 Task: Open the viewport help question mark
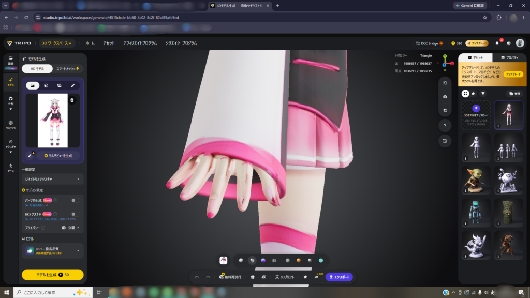click(x=445, y=126)
